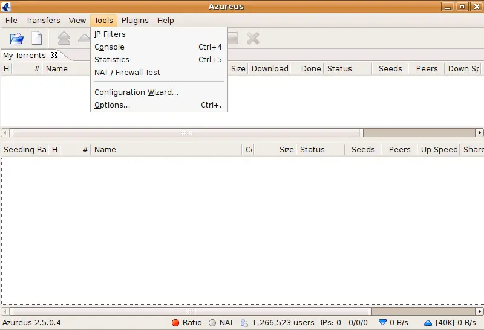Click the H column header in upper table

[6, 68]
